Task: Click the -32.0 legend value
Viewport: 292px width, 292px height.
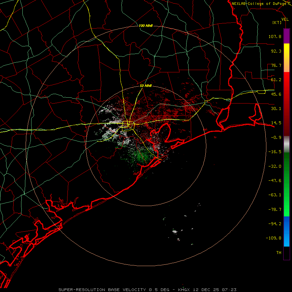Action: 275,166
